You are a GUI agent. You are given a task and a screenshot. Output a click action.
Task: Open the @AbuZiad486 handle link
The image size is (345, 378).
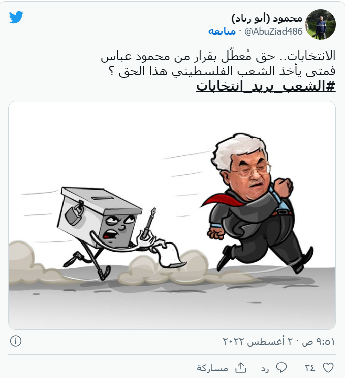(x=273, y=32)
